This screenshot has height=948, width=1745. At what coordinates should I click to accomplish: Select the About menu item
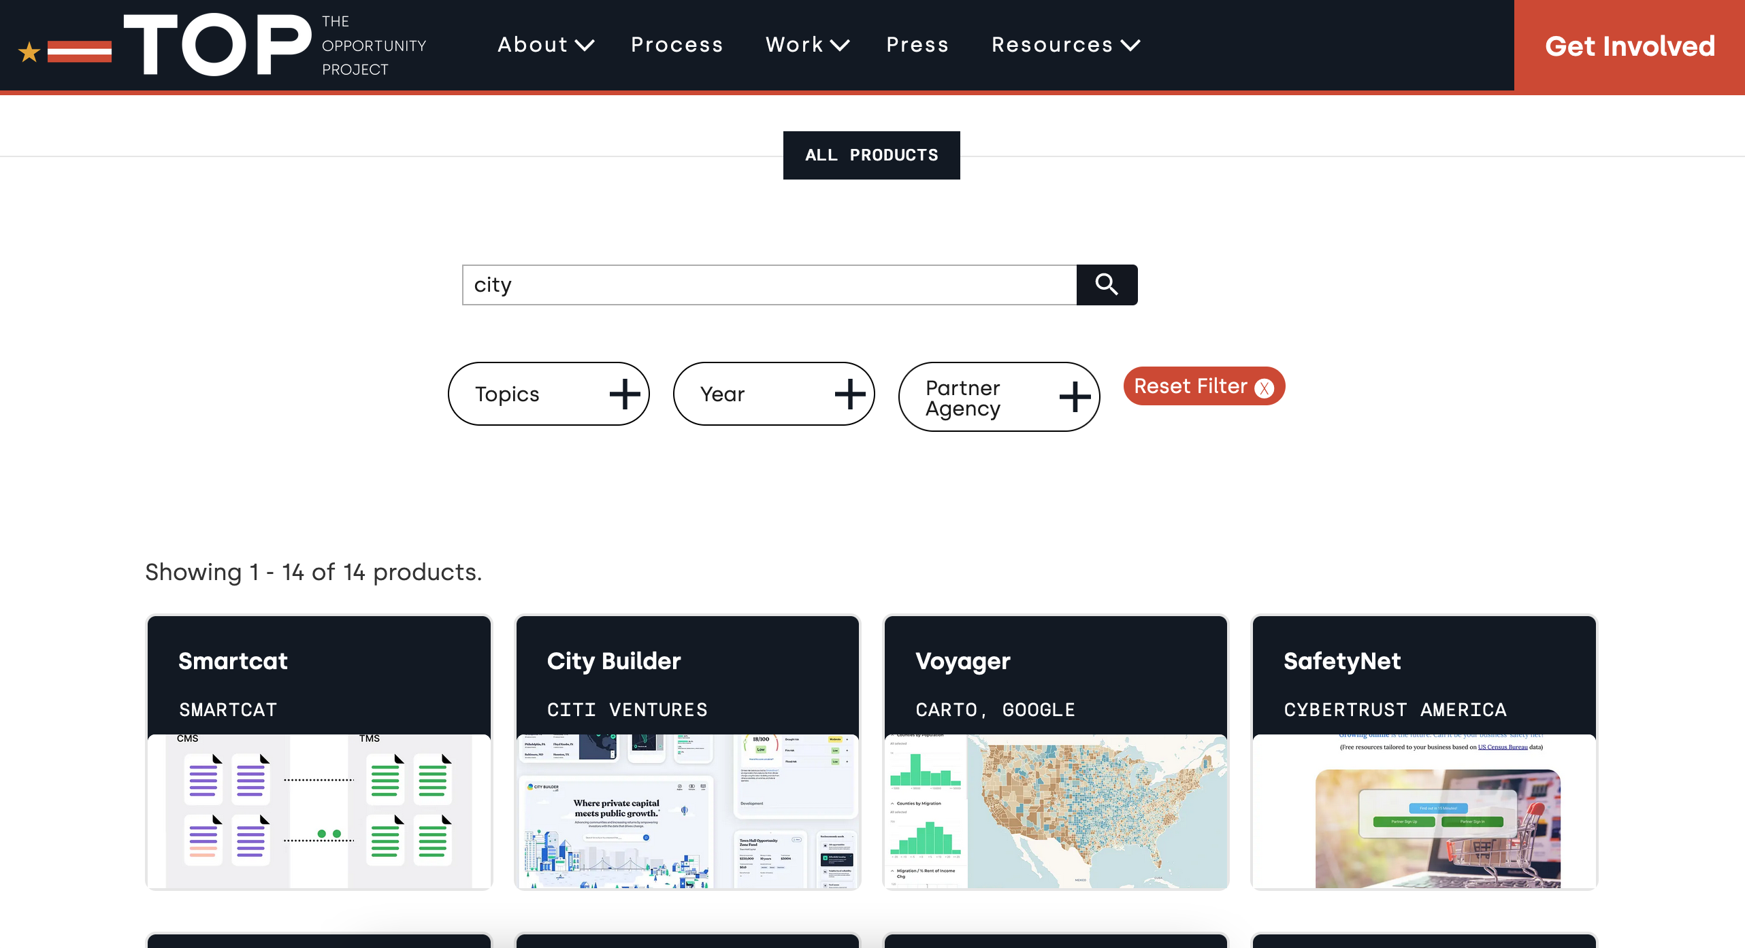pyautogui.click(x=533, y=45)
